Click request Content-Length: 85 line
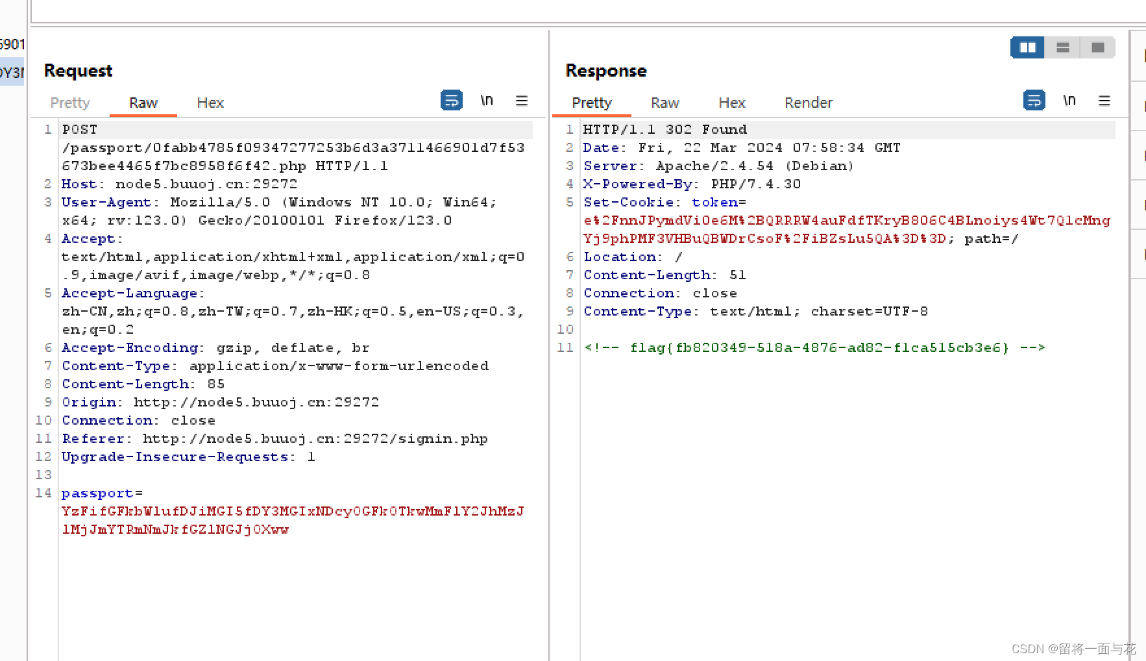Image resolution: width=1146 pixels, height=661 pixels. pos(143,384)
